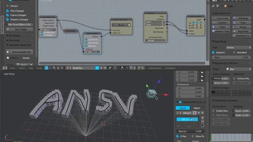Open the collision Shape Box dropdown
The height and width of the screenshot is (142, 253).
(238, 69)
